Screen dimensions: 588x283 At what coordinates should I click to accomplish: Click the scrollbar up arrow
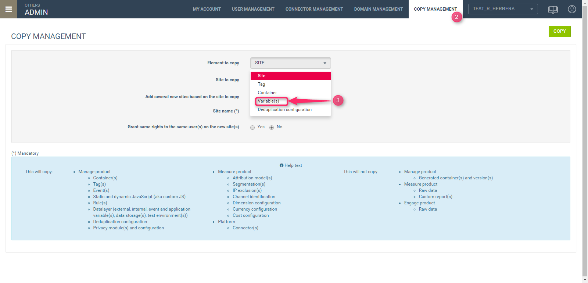click(585, 3)
